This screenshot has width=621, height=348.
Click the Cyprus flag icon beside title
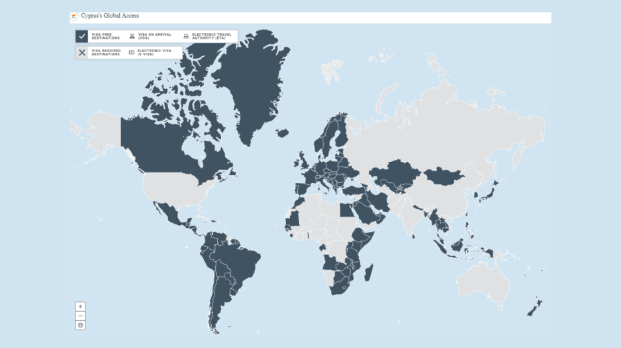[x=73, y=17]
